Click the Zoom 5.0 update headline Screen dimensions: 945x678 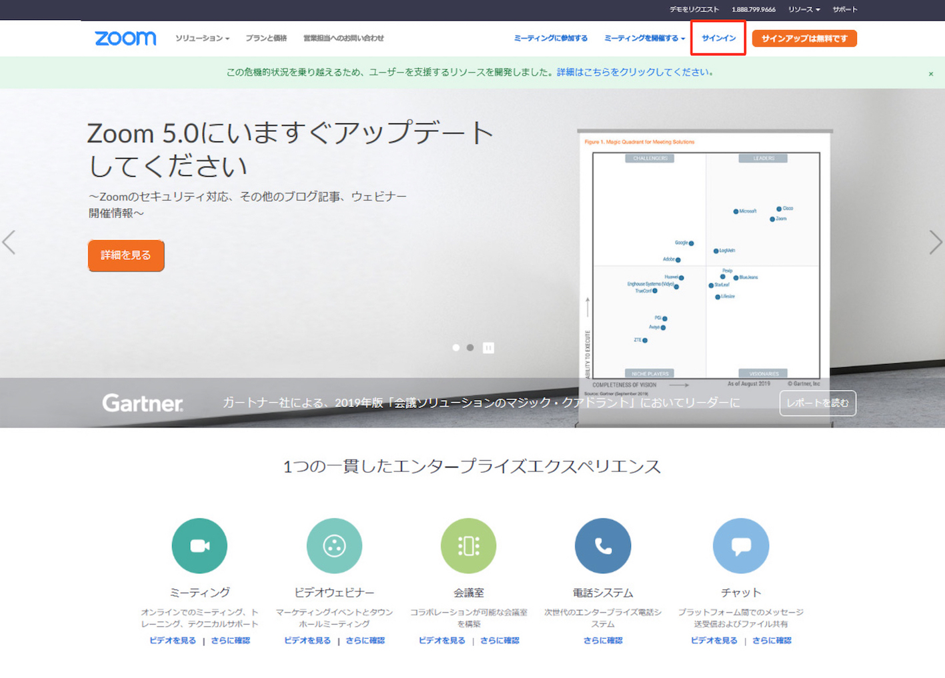290,149
